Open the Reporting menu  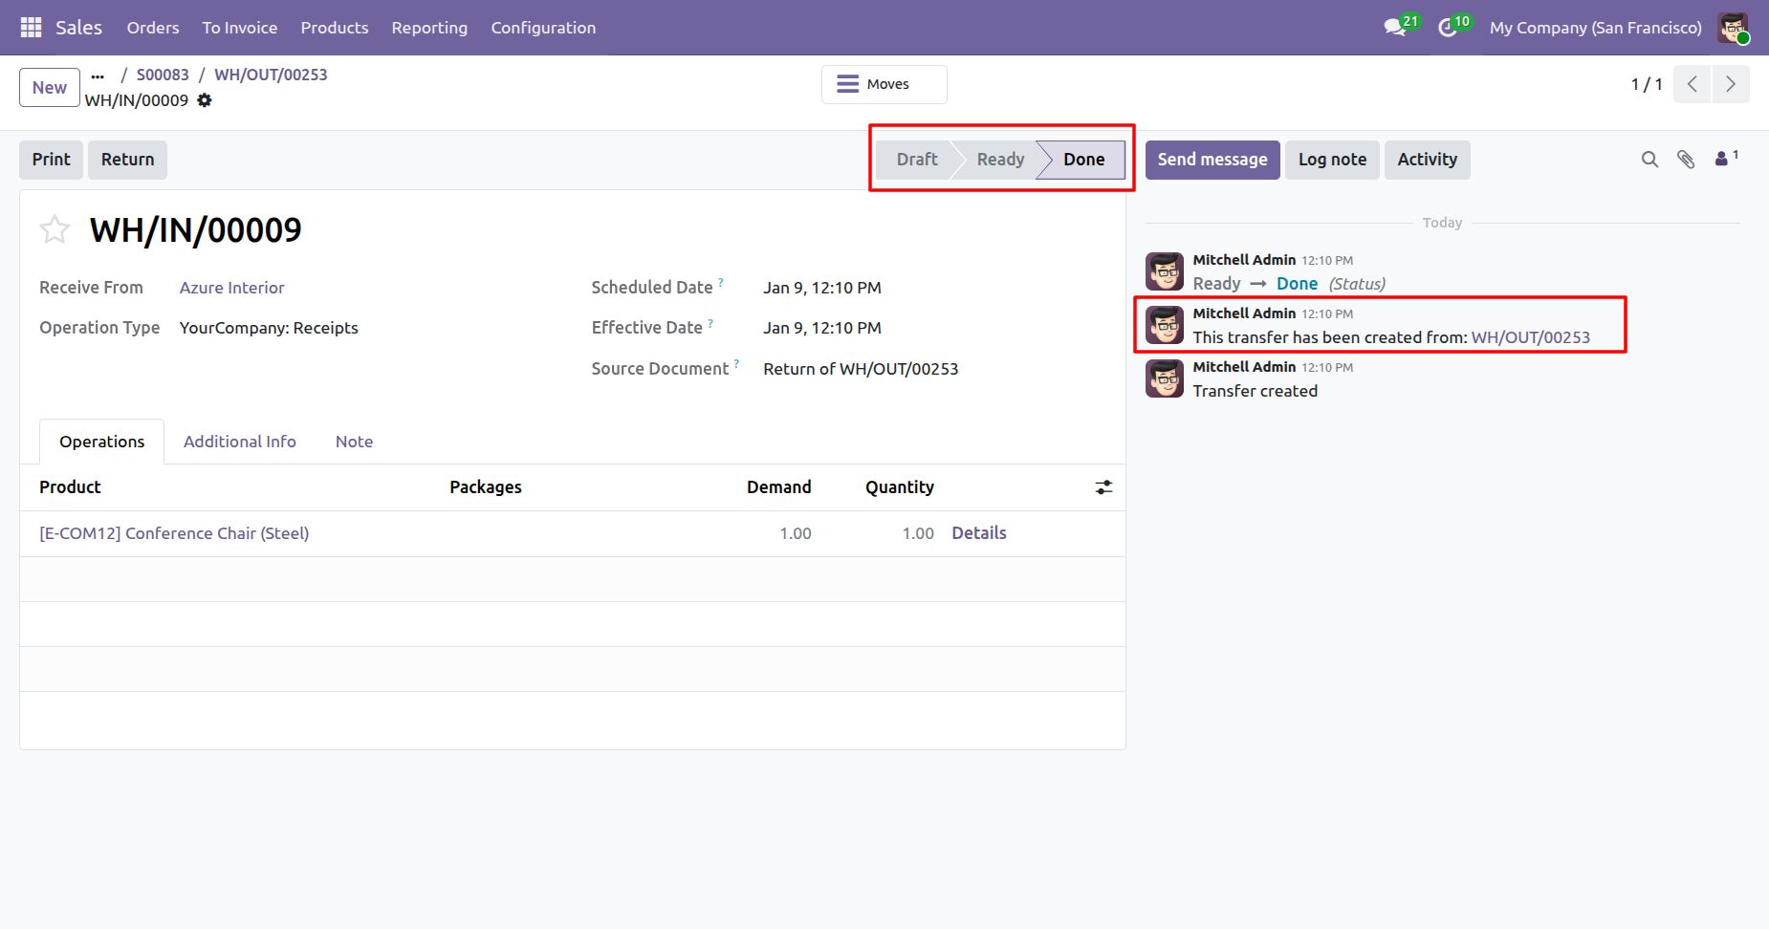pos(429,28)
